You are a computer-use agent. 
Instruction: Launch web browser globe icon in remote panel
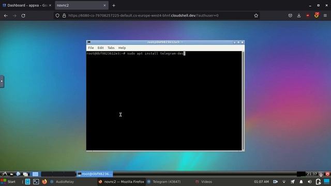[19, 174]
